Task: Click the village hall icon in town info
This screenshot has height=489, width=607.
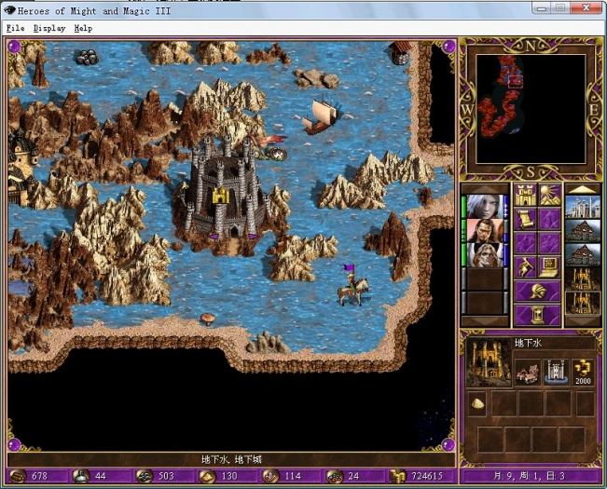Action: [528, 372]
